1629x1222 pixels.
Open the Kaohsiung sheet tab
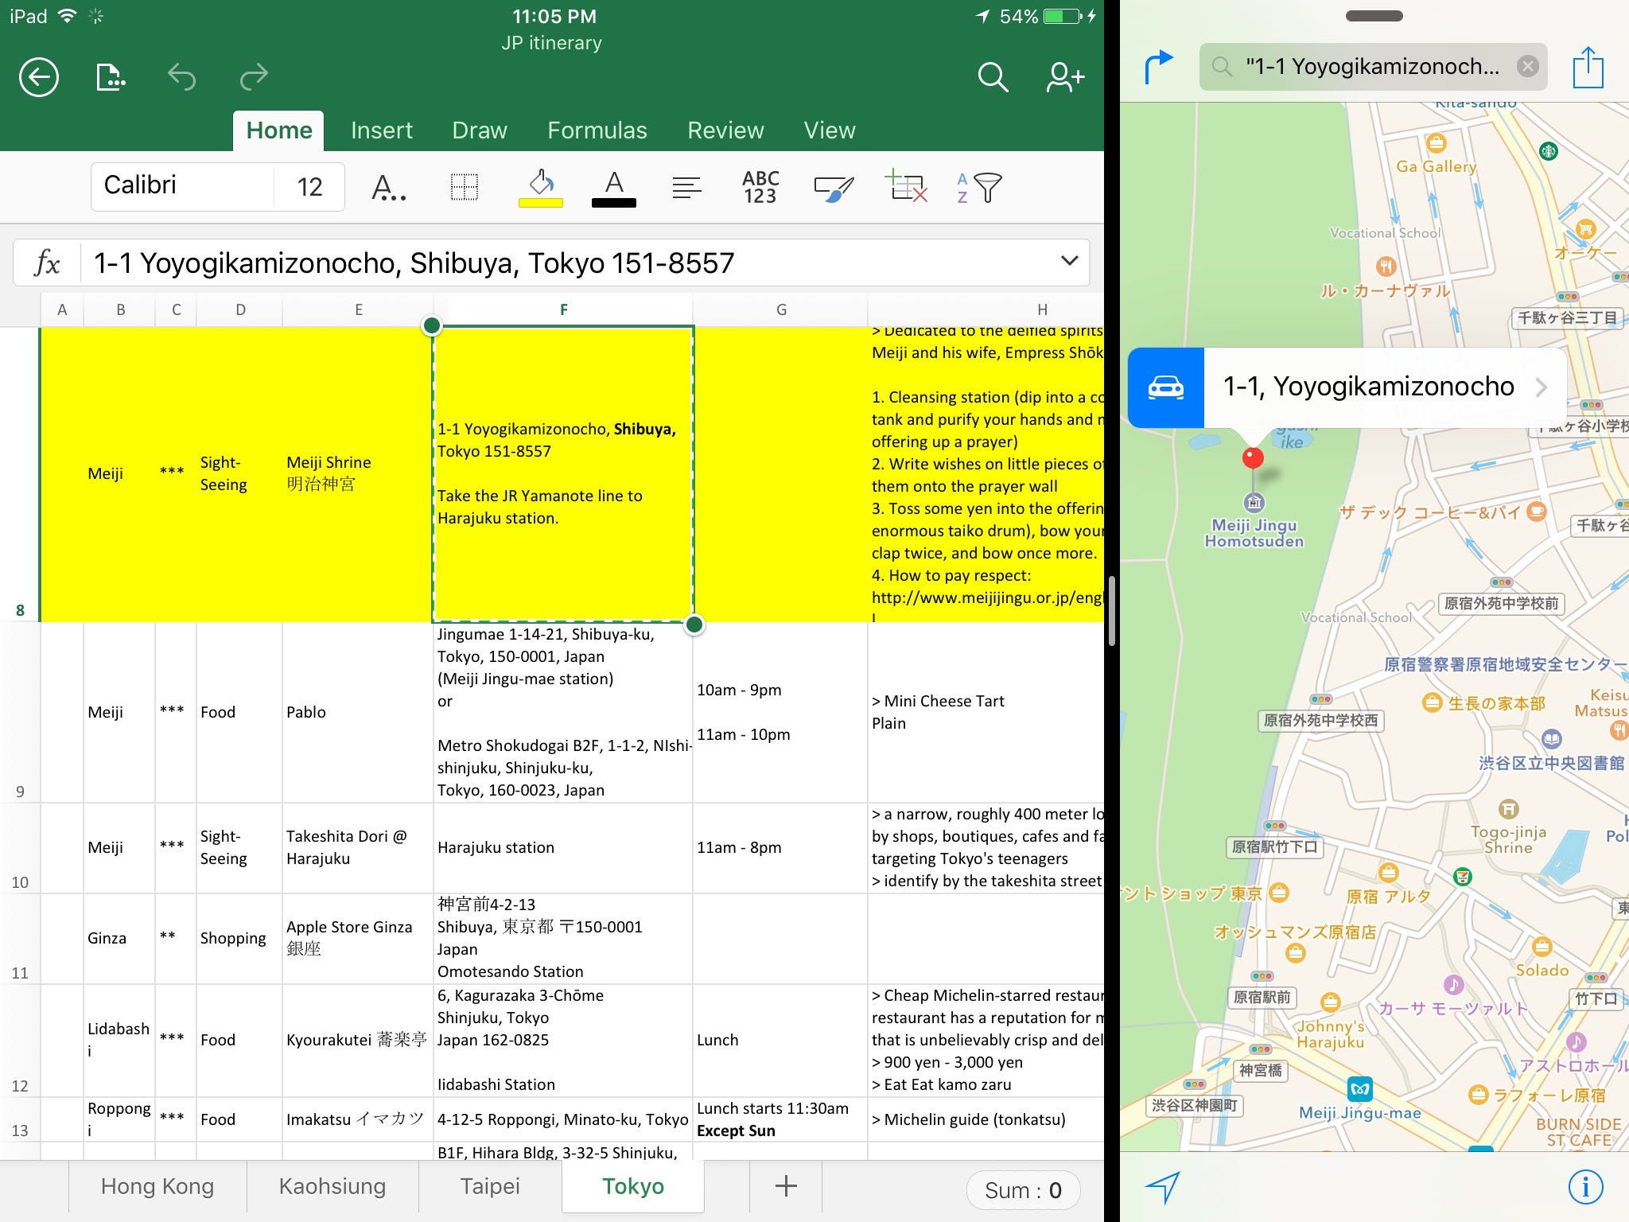click(332, 1186)
